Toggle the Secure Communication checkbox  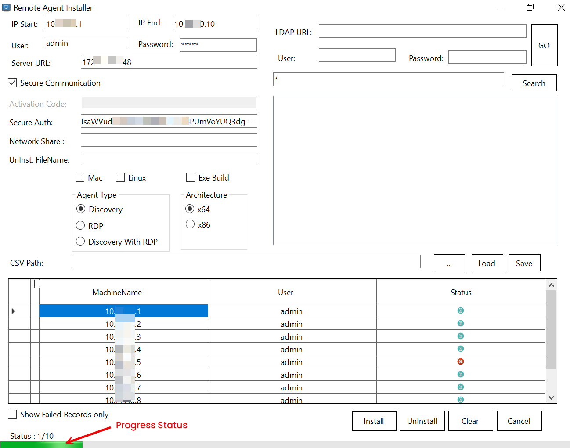(13, 83)
